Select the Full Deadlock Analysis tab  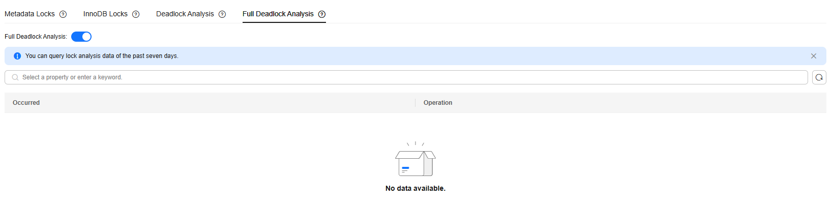(278, 14)
